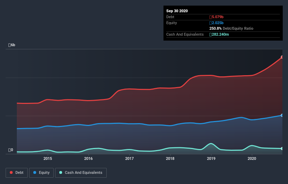
Task: Click the 2015 axis label
Action: pyautogui.click(x=48, y=158)
